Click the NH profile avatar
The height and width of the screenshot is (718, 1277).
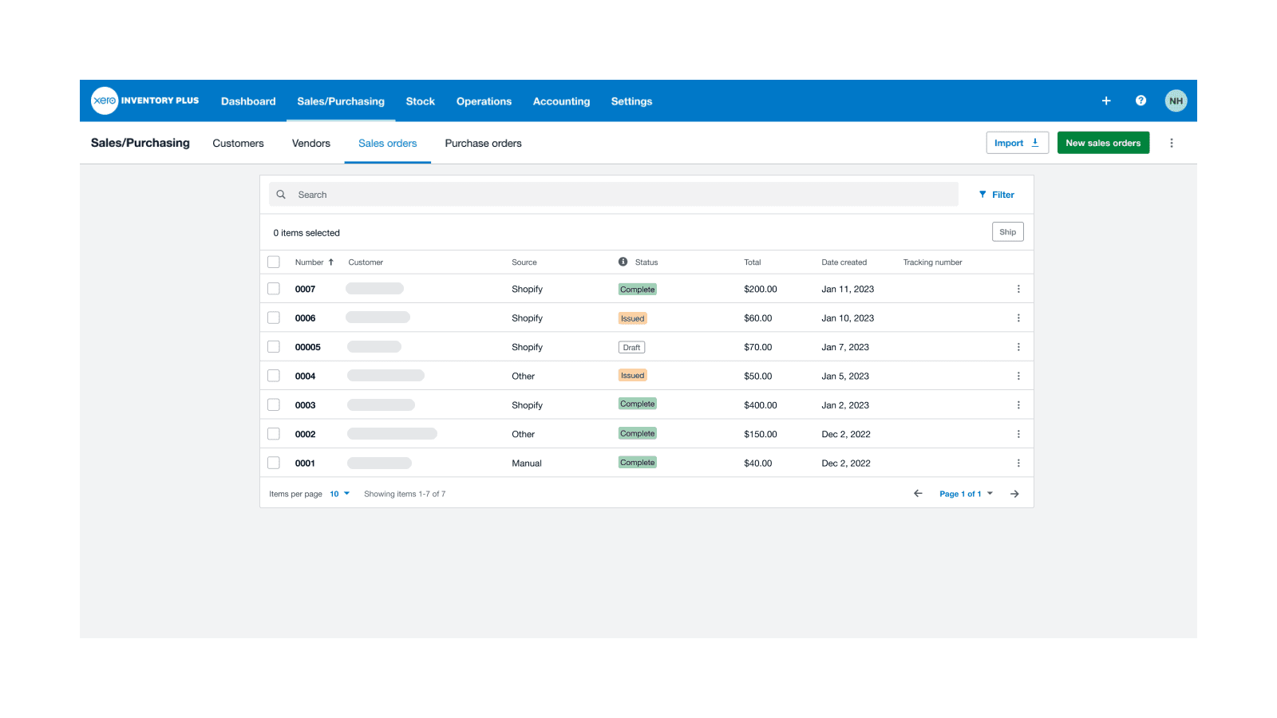(x=1176, y=101)
